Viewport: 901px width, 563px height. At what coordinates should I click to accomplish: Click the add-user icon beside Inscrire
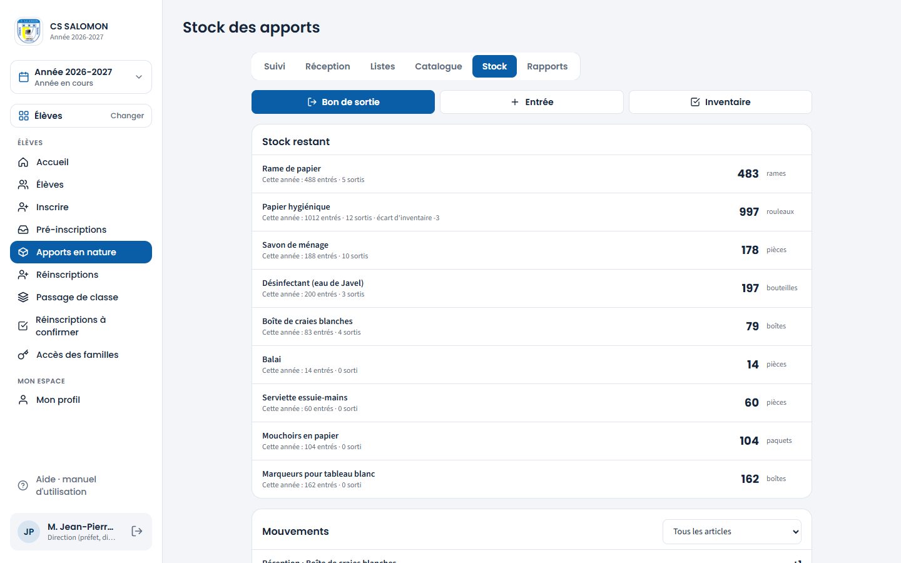23,207
